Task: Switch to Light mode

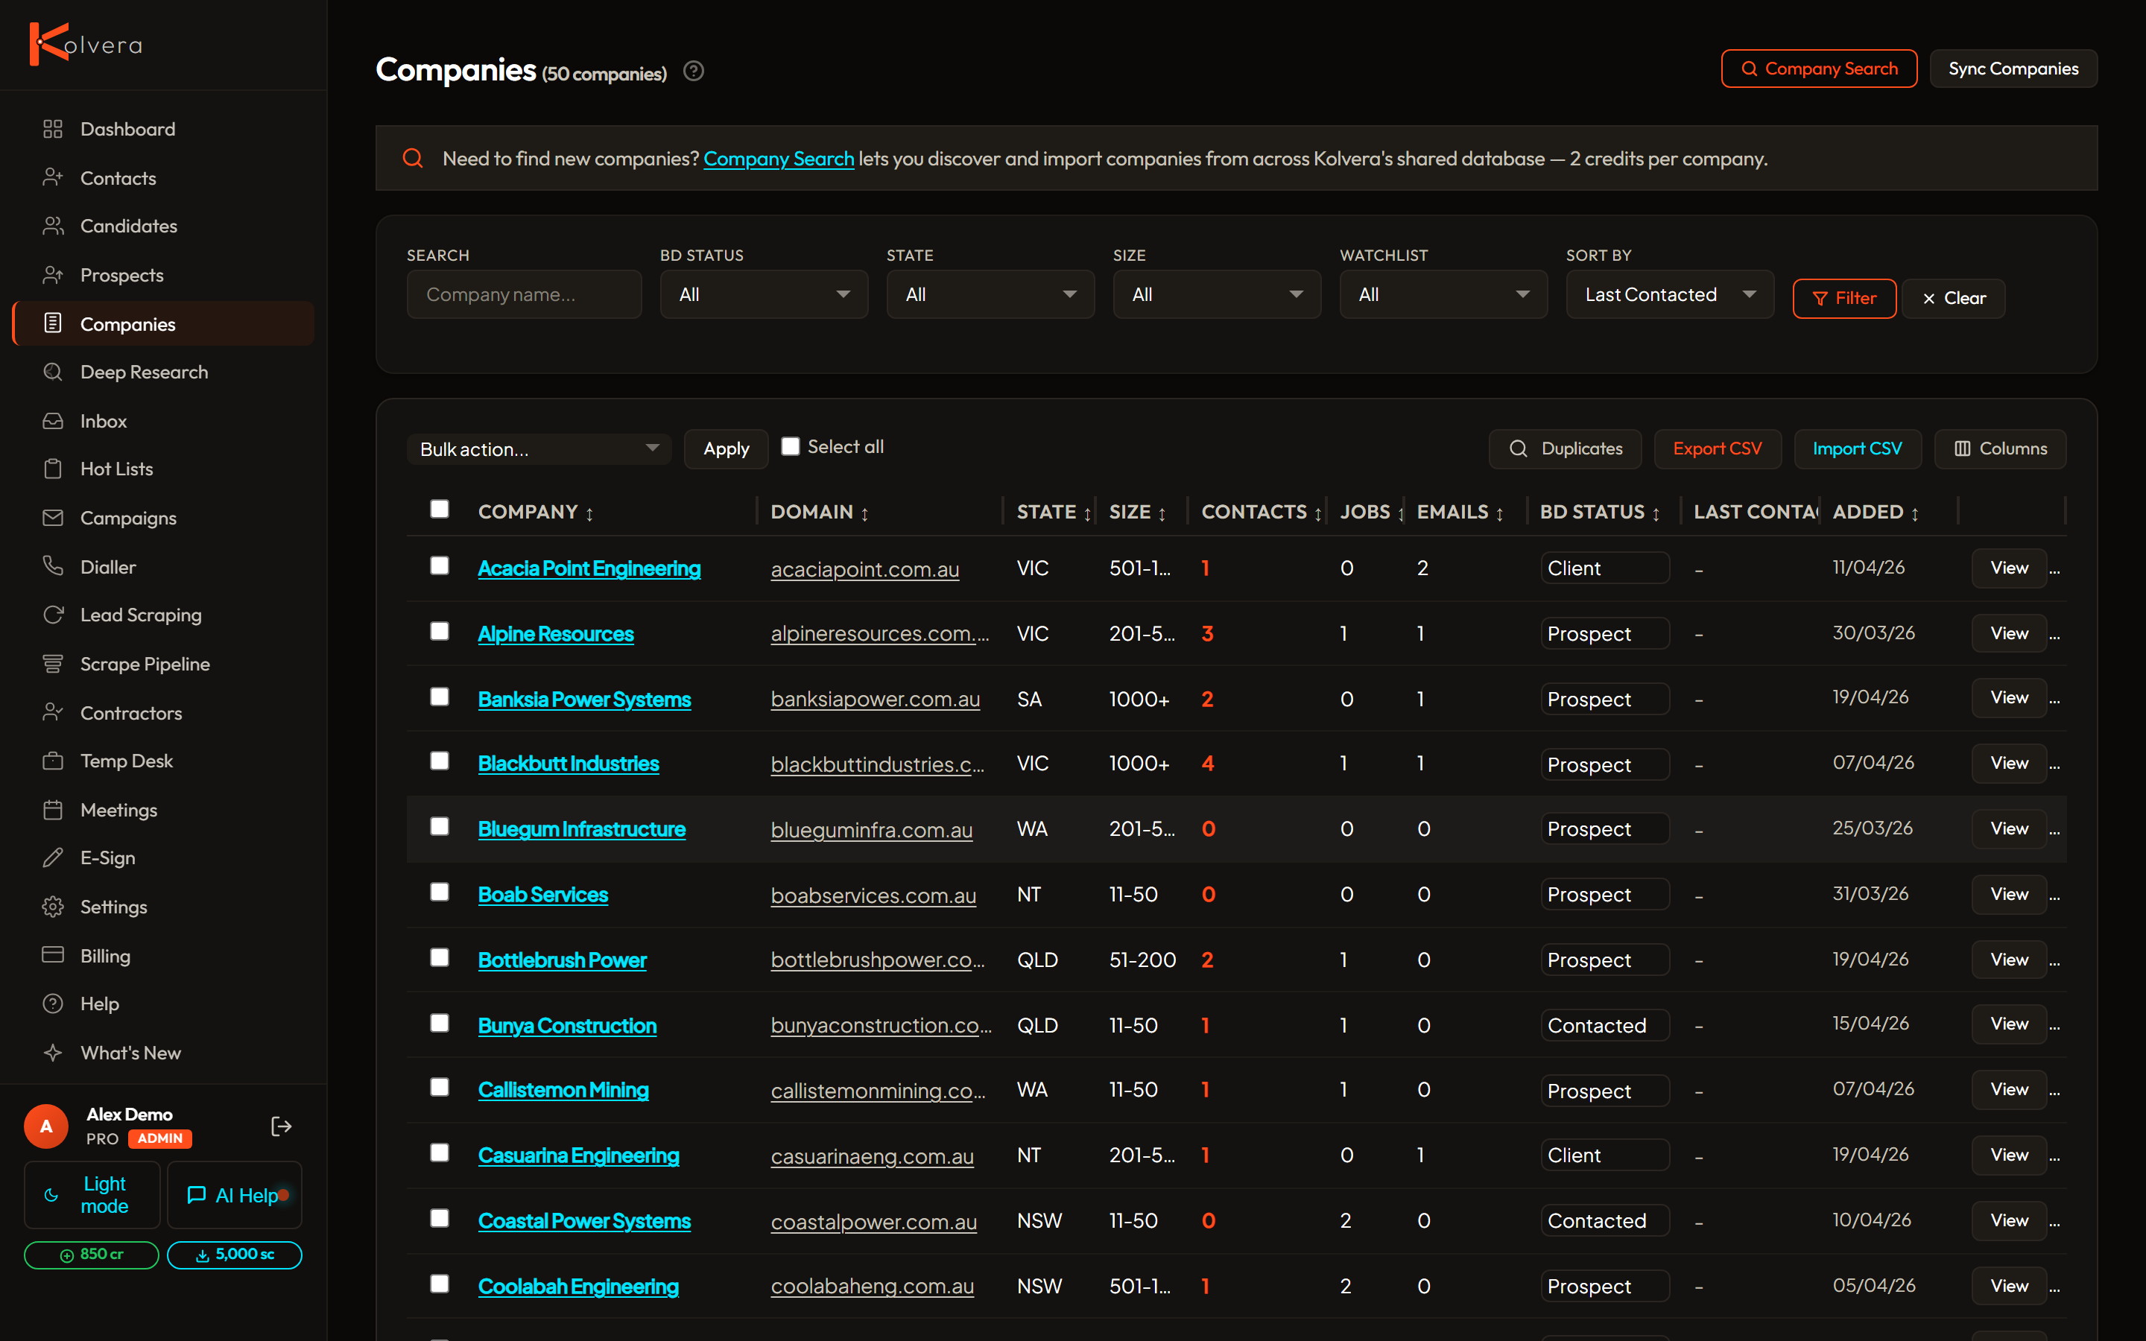Action: (x=92, y=1195)
